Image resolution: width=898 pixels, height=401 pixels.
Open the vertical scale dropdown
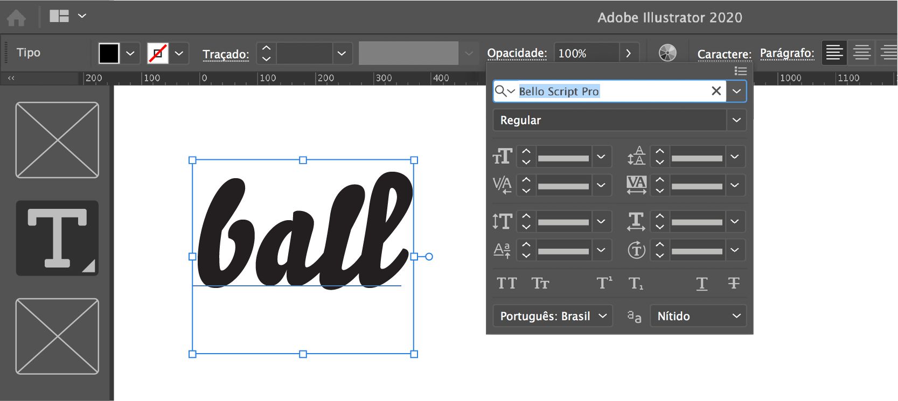coord(601,221)
